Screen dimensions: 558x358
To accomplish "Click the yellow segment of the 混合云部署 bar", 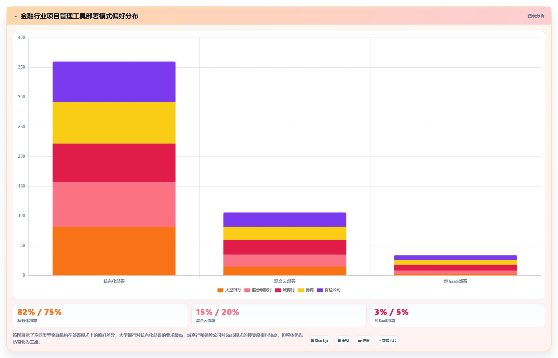I will pyautogui.click(x=285, y=233).
